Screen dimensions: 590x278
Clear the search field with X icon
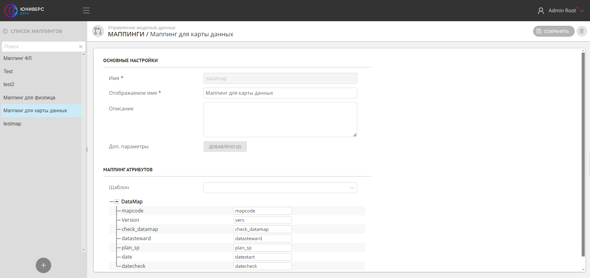(x=81, y=46)
